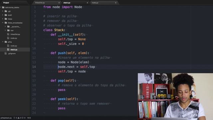Close the stack.py tab
The height and width of the screenshot is (120, 213).
tap(87, 3)
